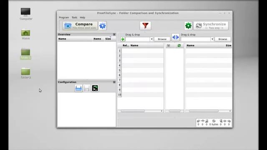Add folder pair with green plus
The height and width of the screenshot is (150, 267).
123,39
